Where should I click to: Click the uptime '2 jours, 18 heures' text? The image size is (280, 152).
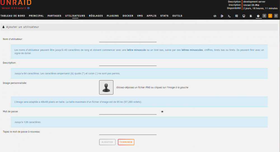click(260, 8)
